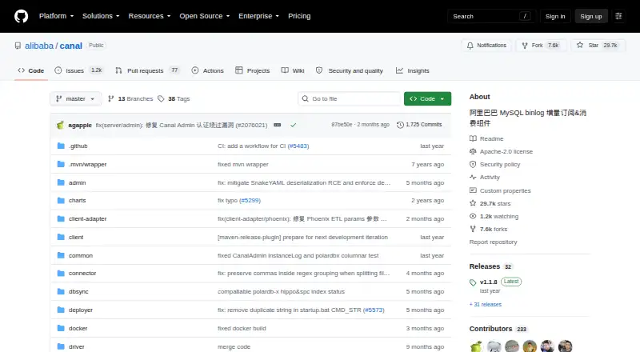Screen dimensions: 640x352
Task: Open pull request #5299 link
Action: point(250,201)
